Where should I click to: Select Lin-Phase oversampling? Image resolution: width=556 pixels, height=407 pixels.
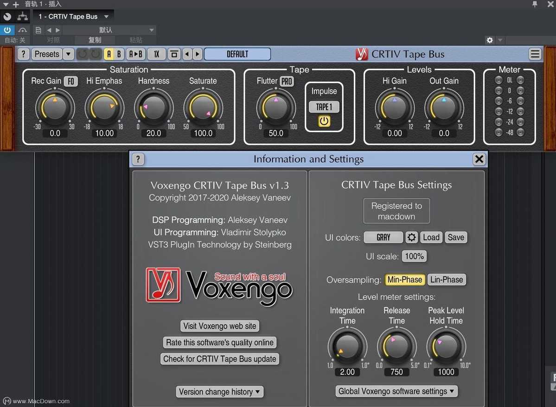point(447,280)
